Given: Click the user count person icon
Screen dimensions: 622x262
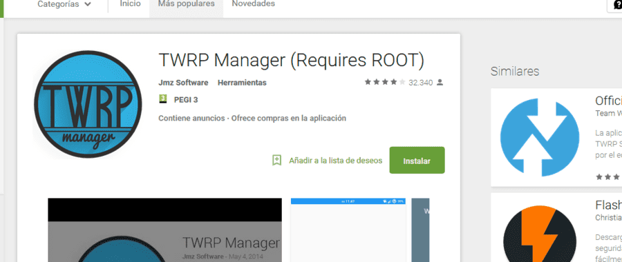Looking at the screenshot, I should [x=440, y=82].
